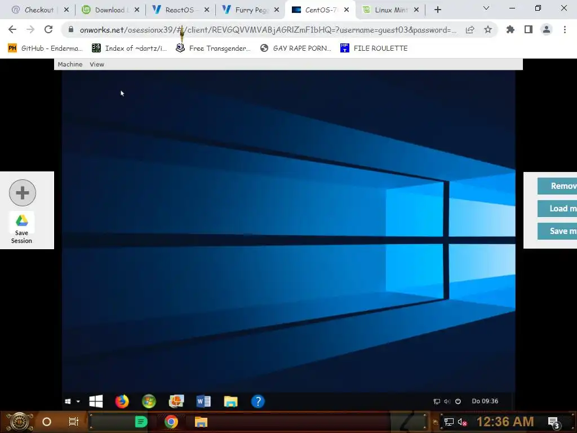Click the Load m... button on right panel

coord(557,209)
